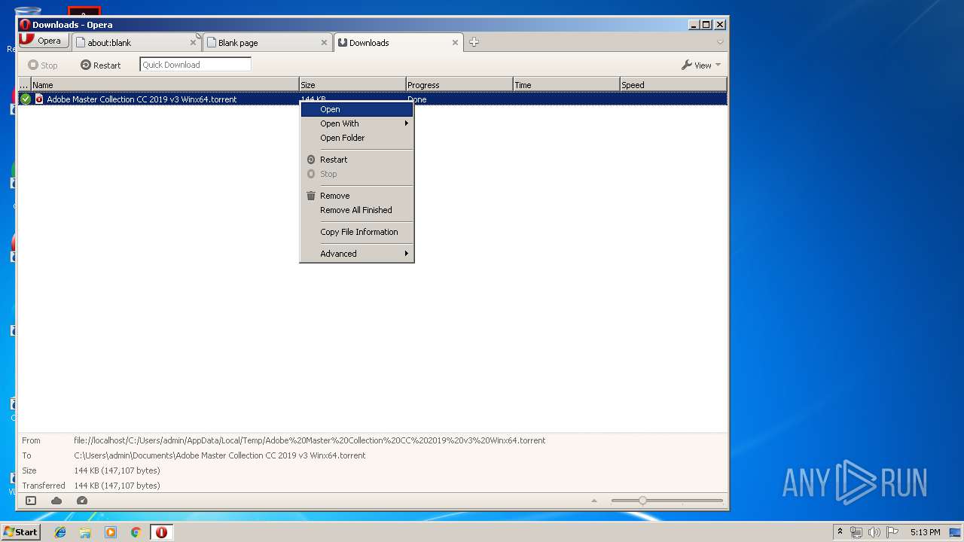
Task: Open the View dropdown menu
Action: pos(701,65)
